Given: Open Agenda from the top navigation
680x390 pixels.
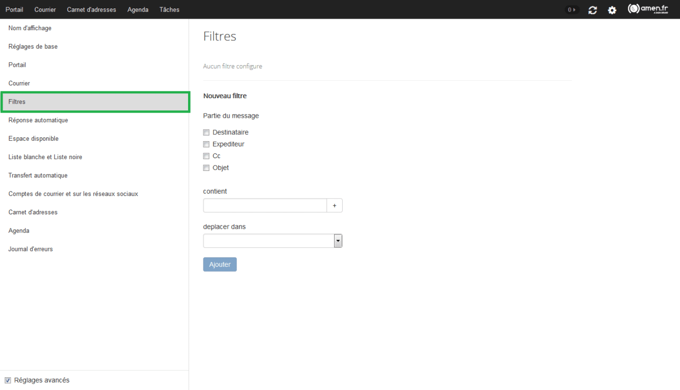Looking at the screenshot, I should pos(138,10).
